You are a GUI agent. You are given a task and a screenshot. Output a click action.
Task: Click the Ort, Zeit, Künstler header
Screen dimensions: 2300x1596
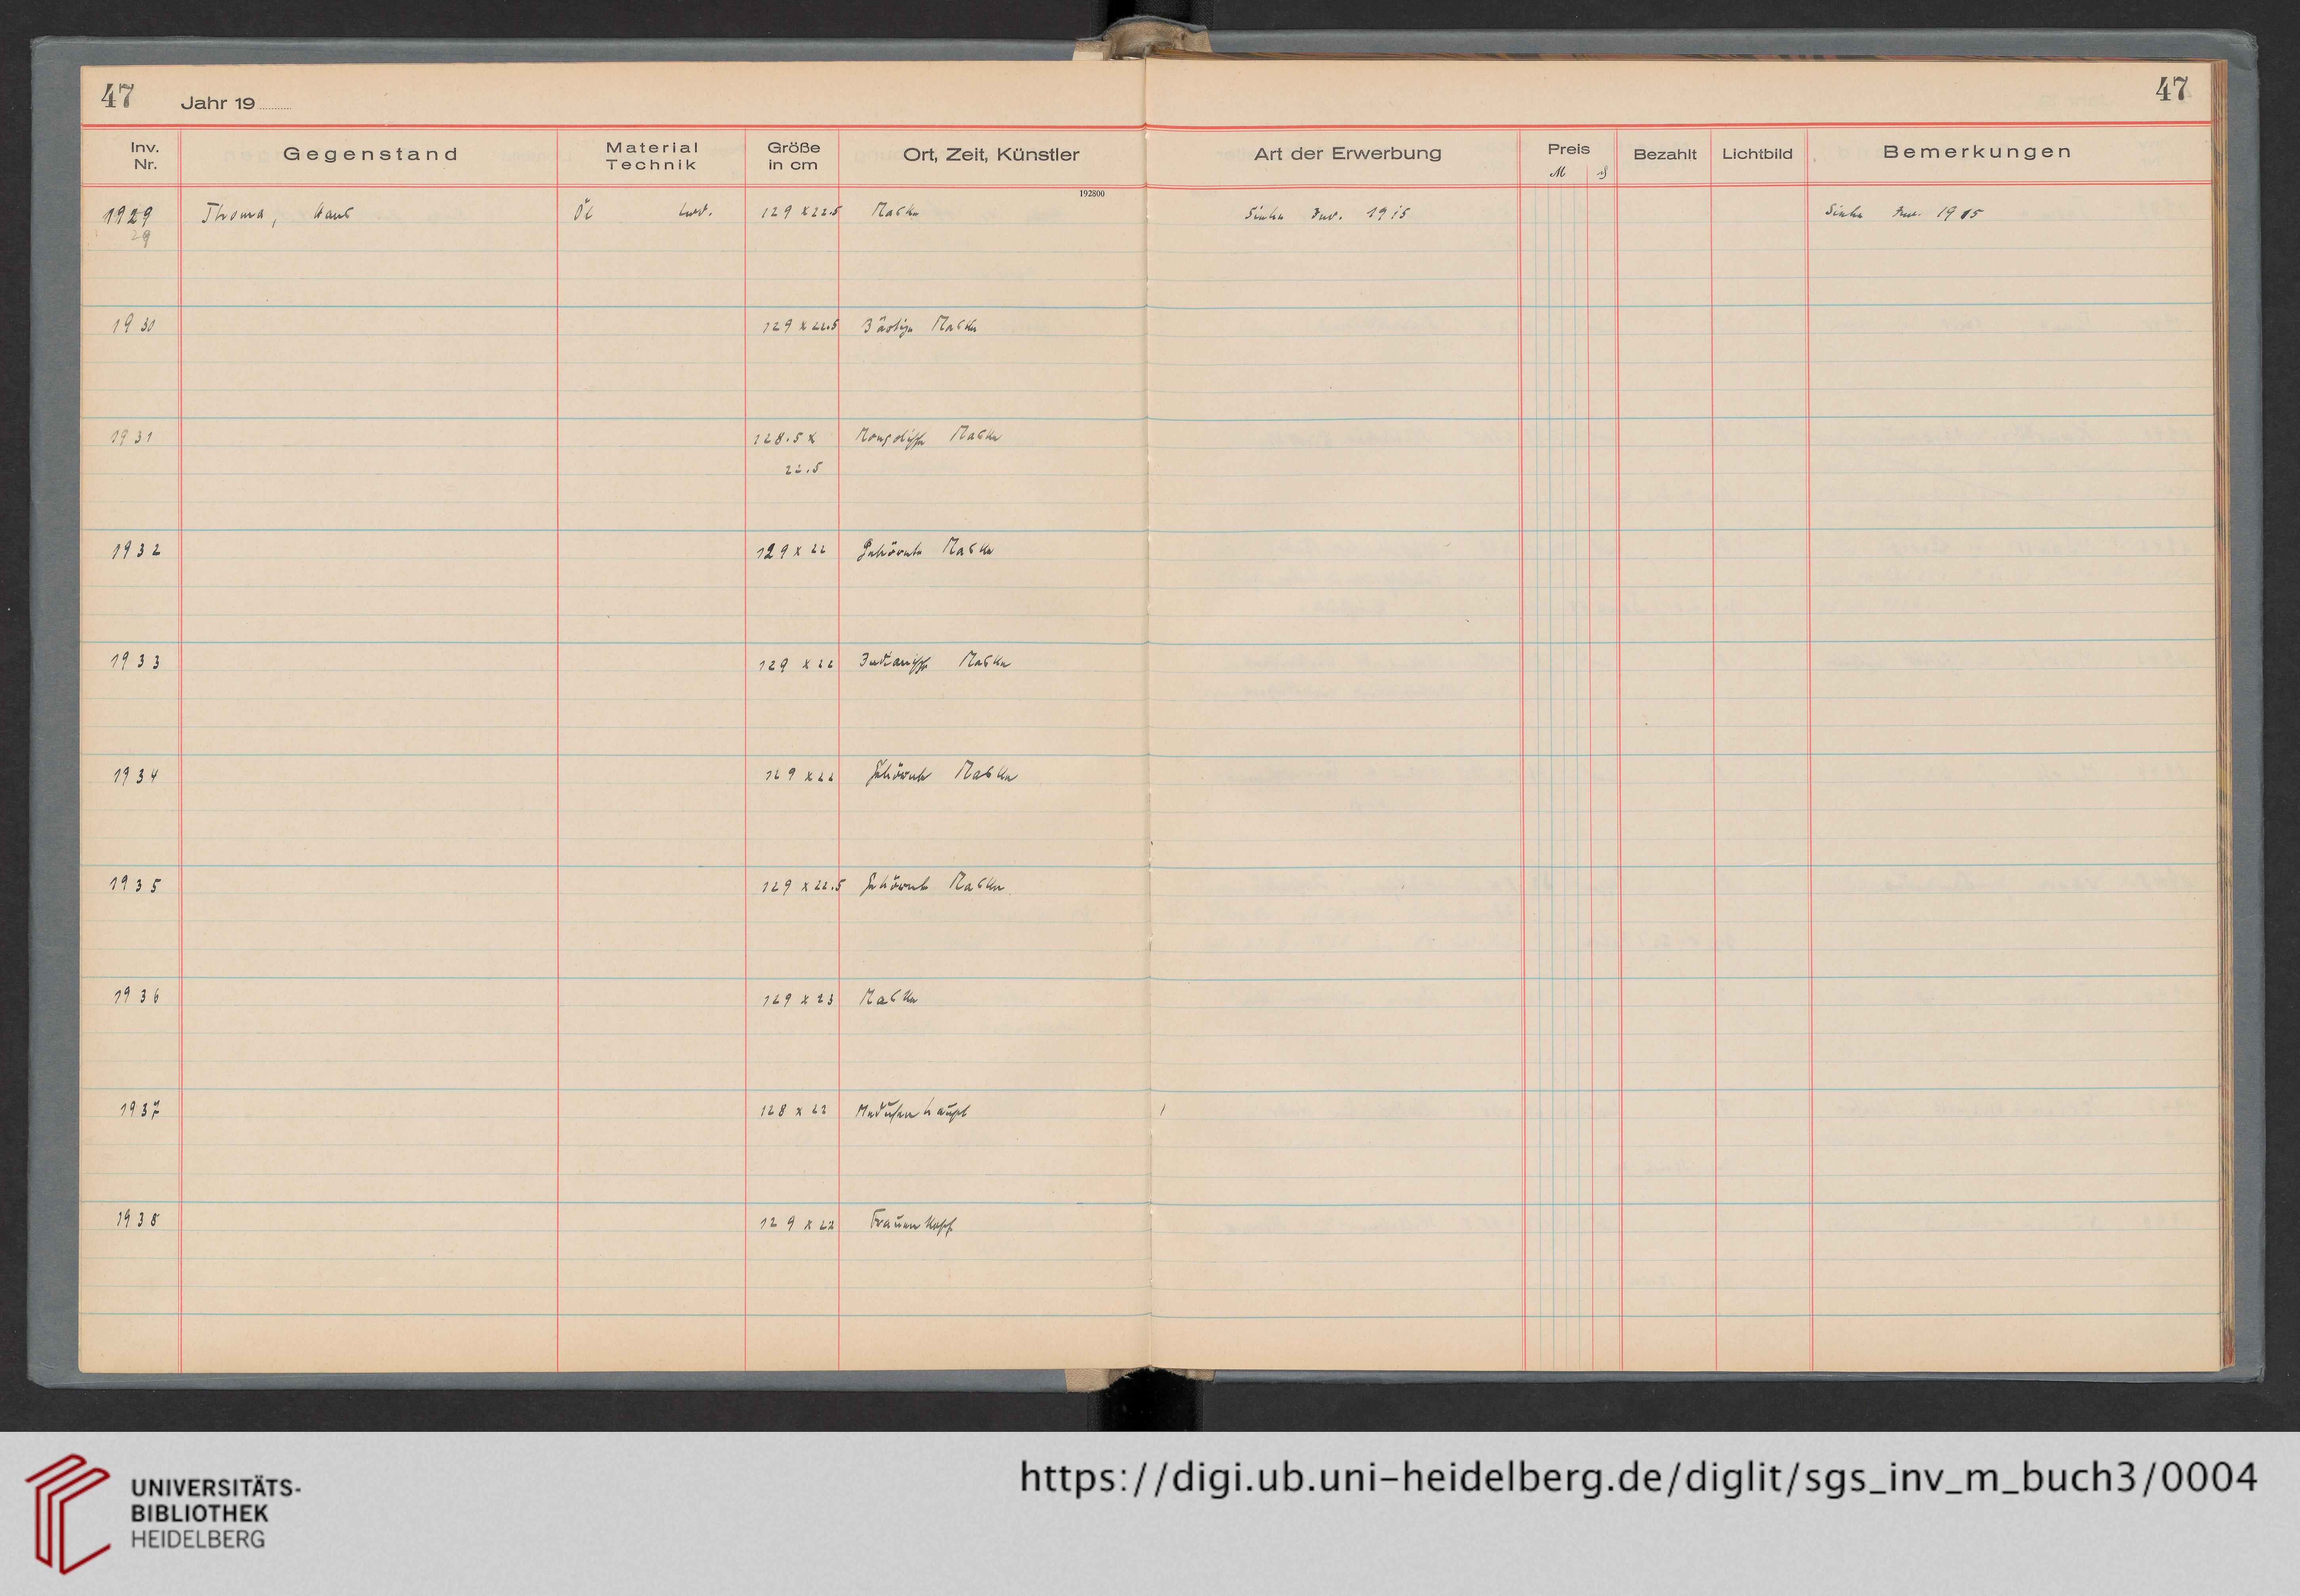point(990,154)
